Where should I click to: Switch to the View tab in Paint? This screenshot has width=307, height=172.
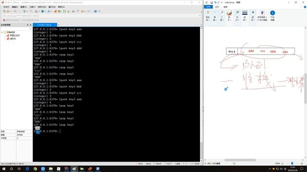pyautogui.click(x=225, y=7)
